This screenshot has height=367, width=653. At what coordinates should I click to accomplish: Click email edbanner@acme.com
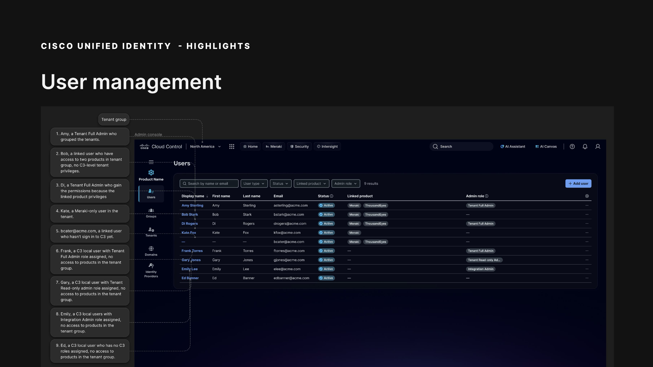pyautogui.click(x=291, y=278)
